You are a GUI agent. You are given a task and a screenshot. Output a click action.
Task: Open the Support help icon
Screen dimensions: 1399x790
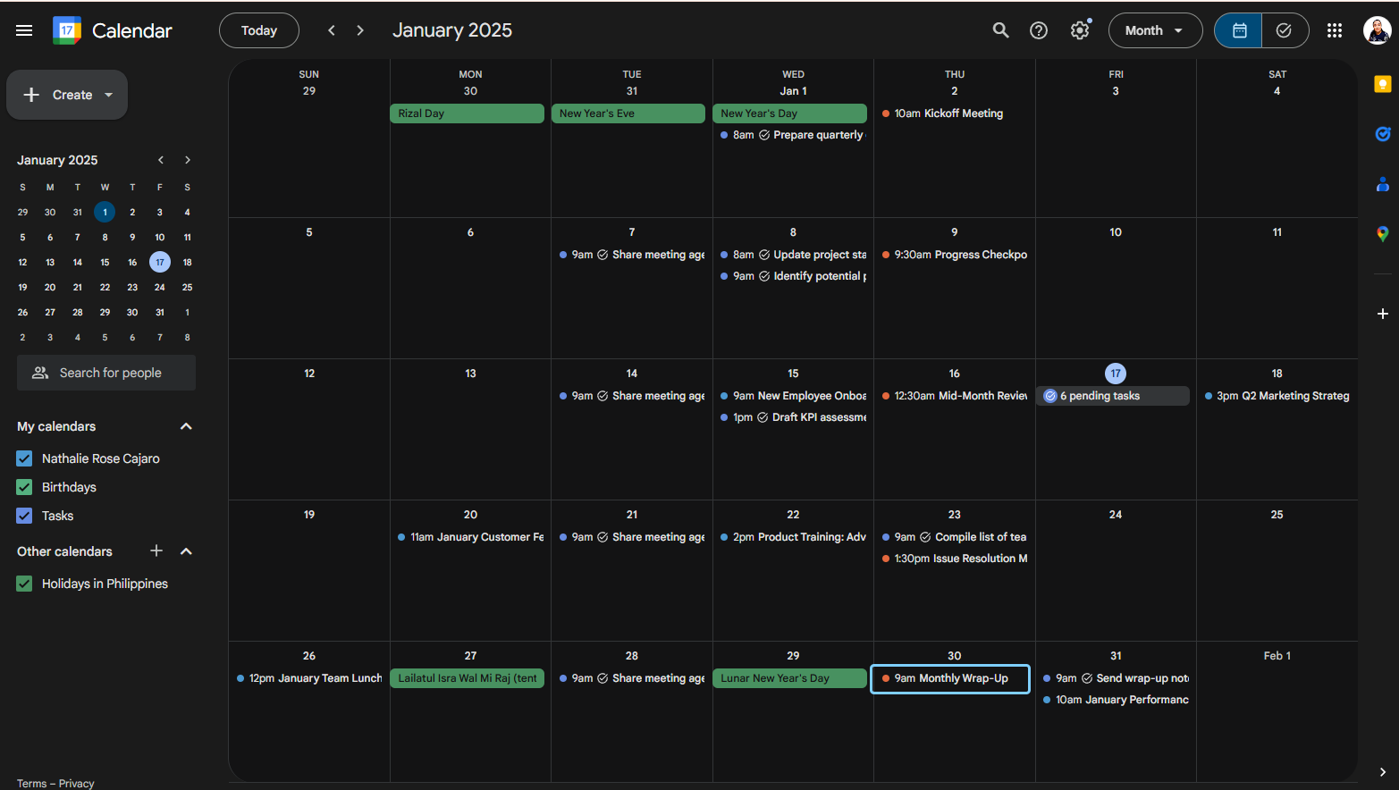tap(1039, 30)
